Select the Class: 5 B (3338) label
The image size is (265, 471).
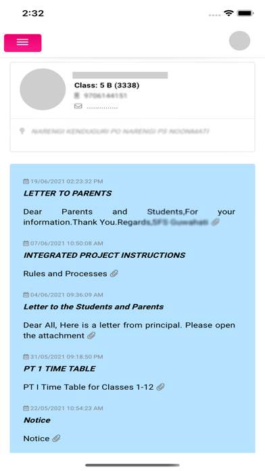pos(107,86)
